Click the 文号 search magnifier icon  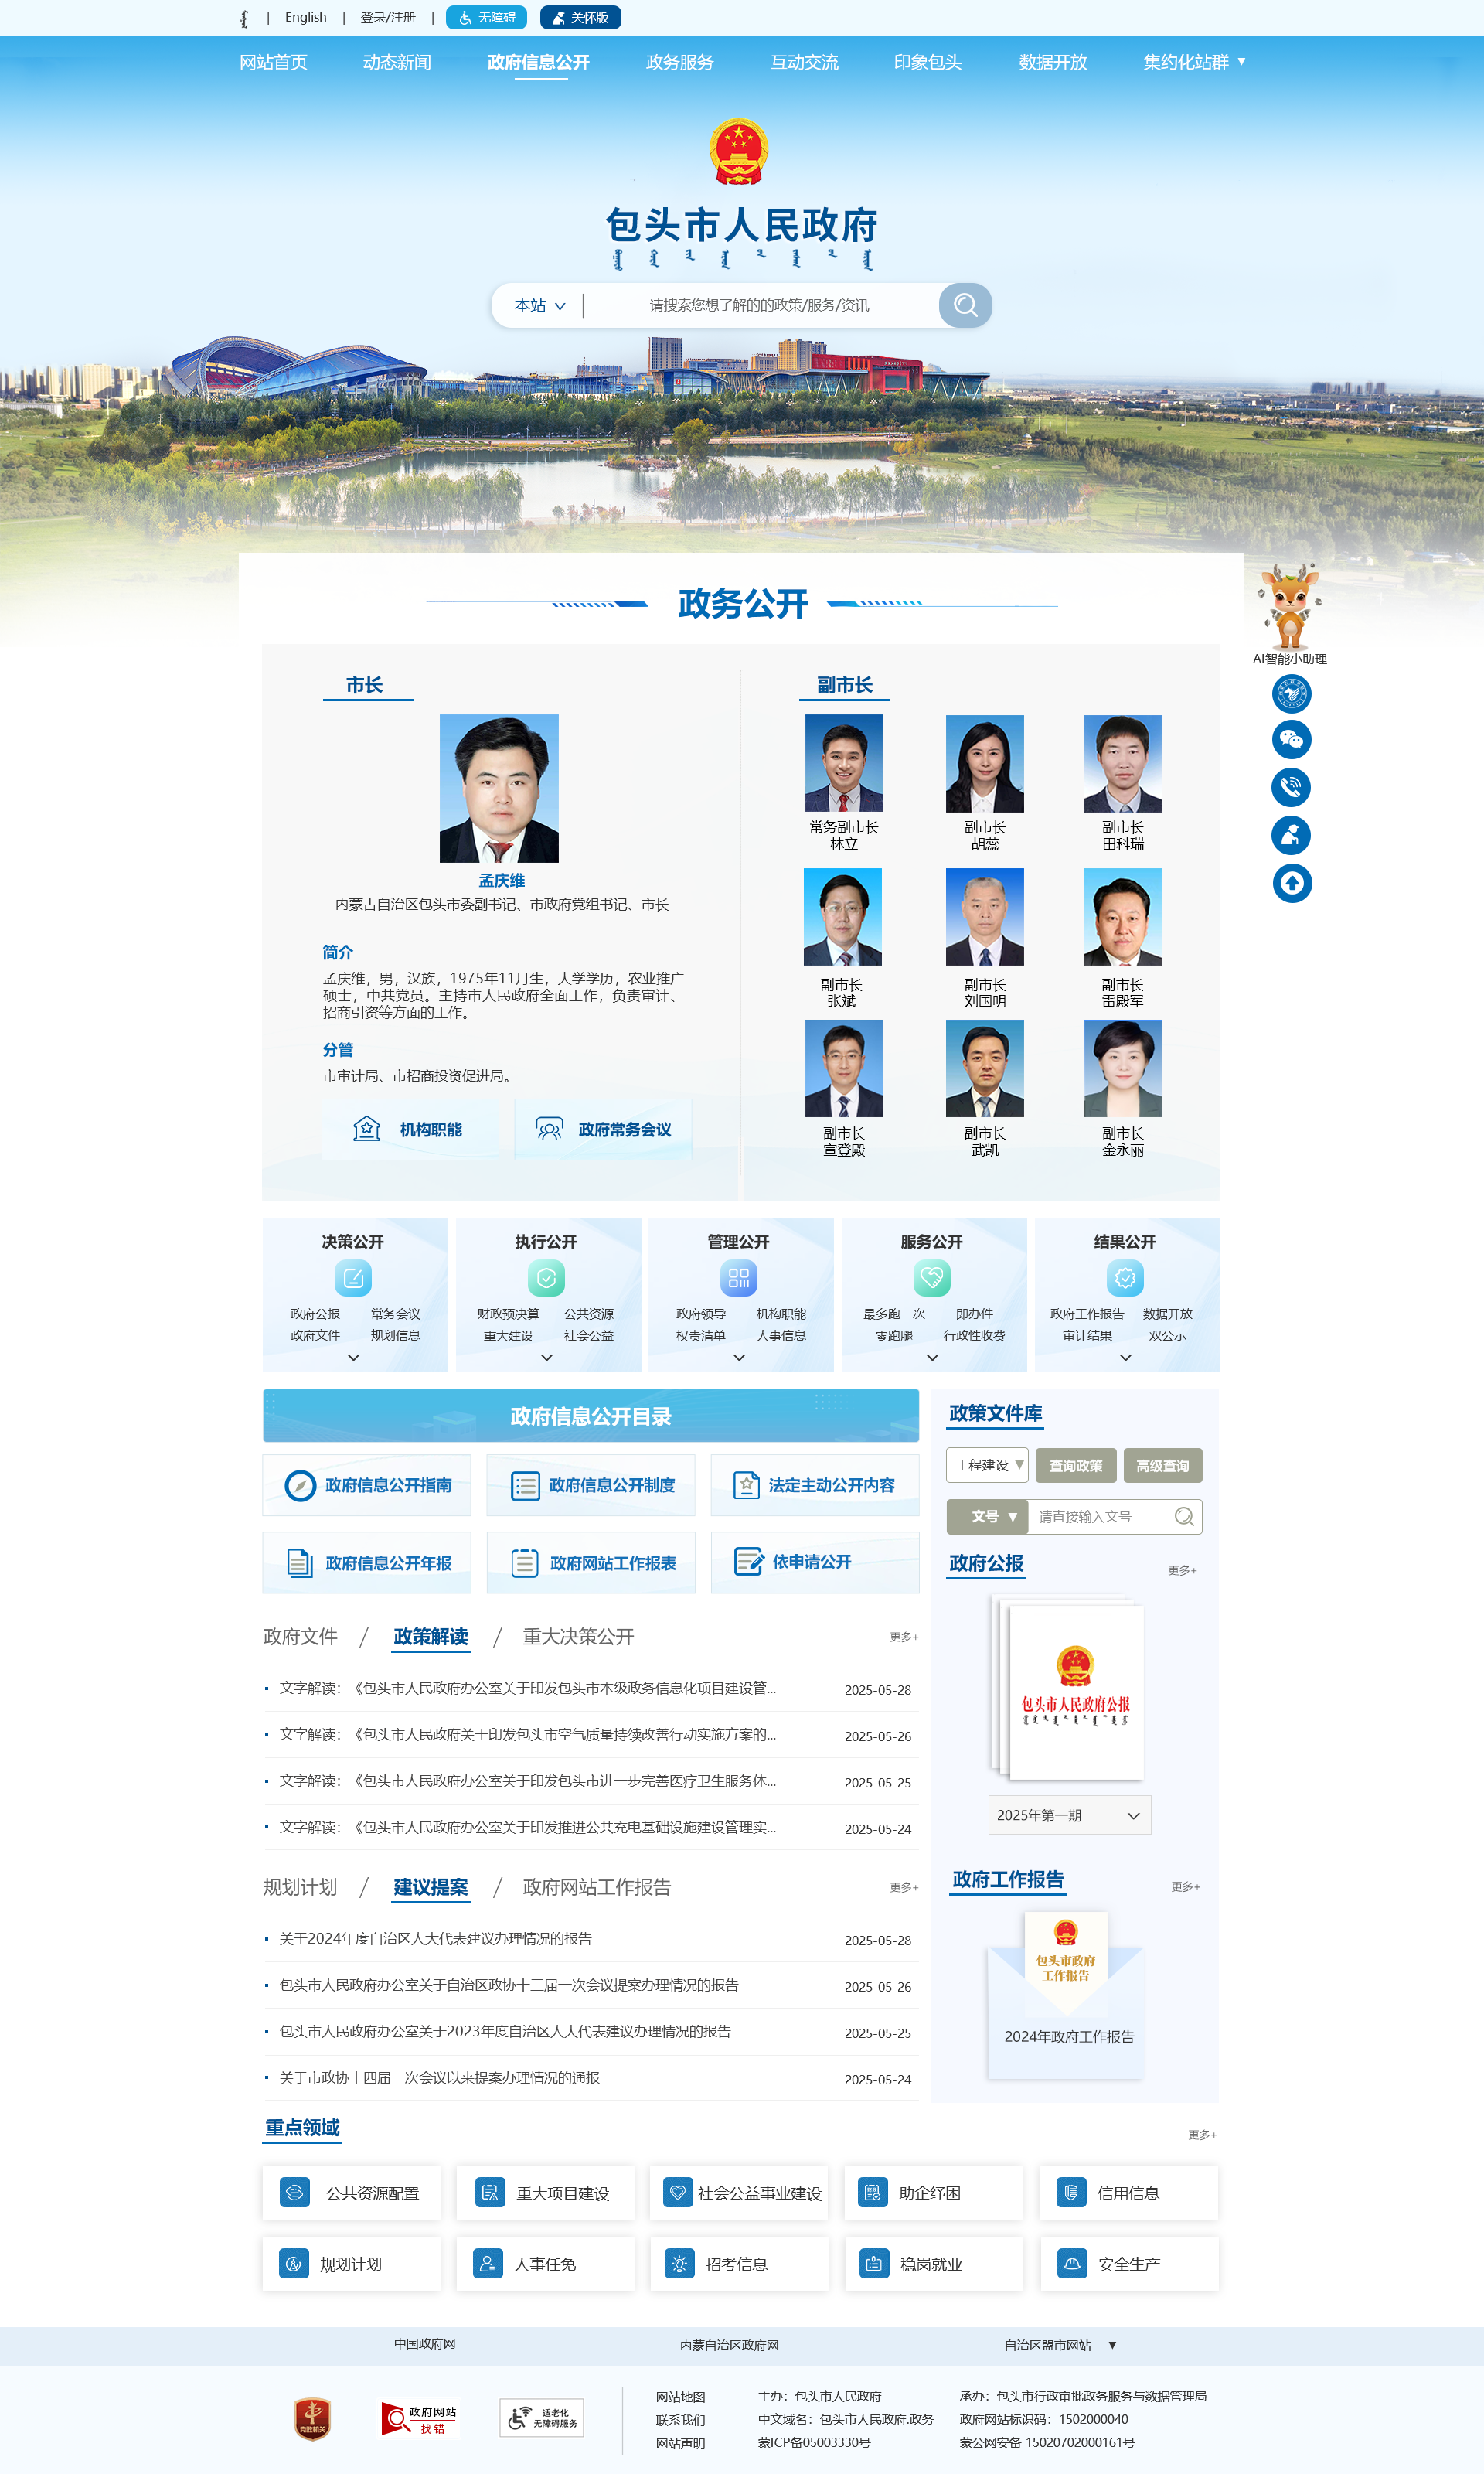(x=1184, y=1516)
